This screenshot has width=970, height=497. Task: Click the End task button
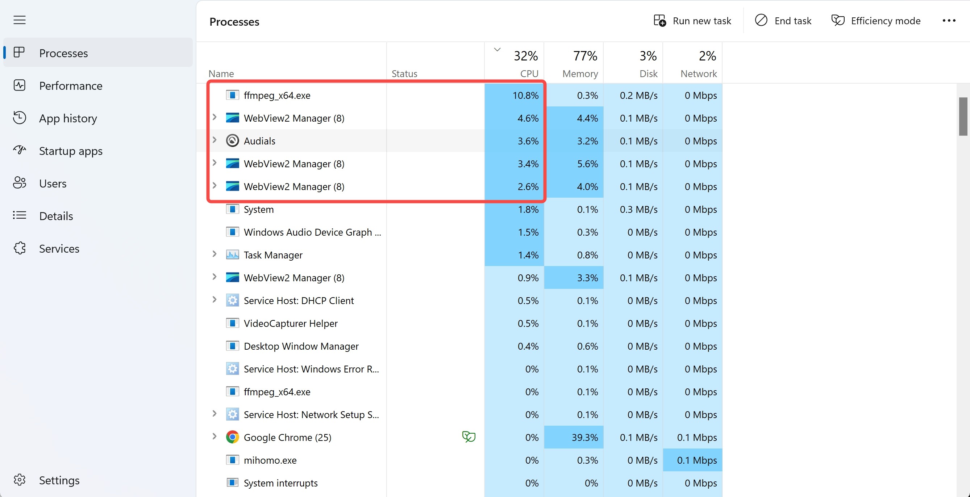point(783,21)
